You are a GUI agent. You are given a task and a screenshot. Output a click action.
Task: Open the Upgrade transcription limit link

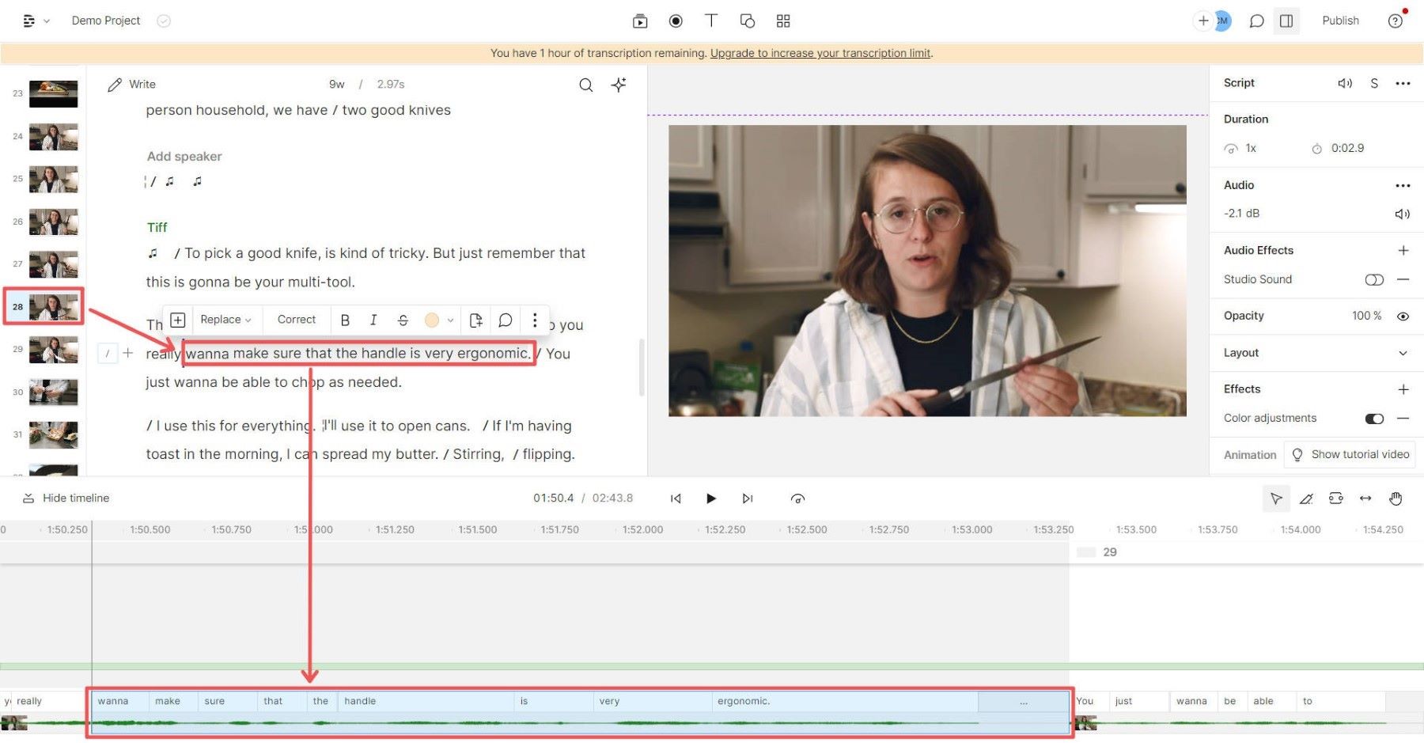coord(820,53)
